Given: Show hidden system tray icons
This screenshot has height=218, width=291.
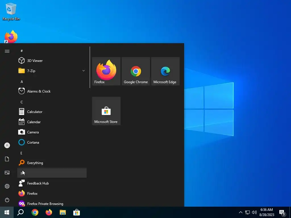Looking at the screenshot, I should coord(240,212).
